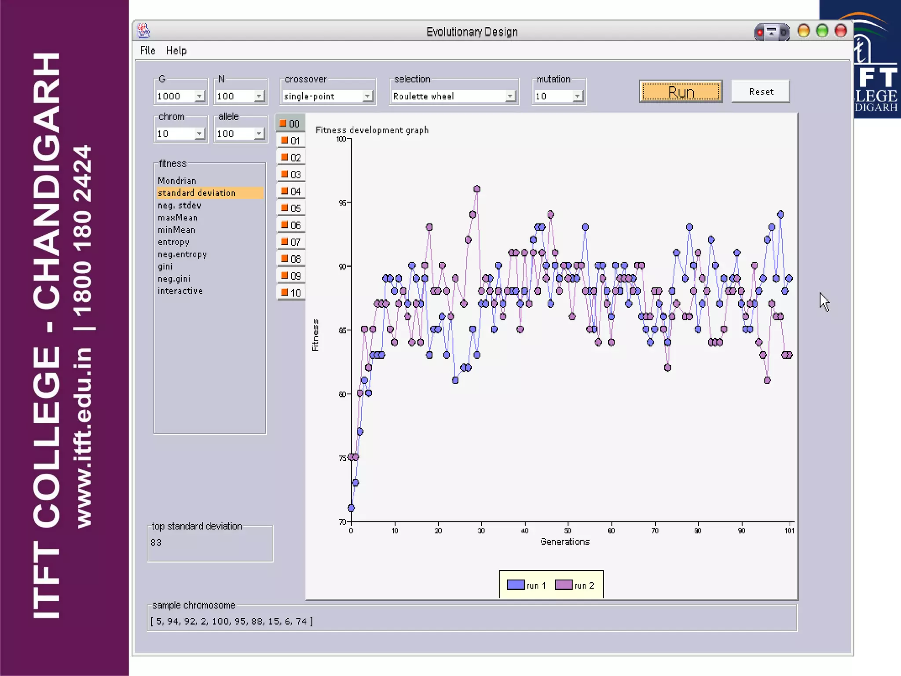Image resolution: width=901 pixels, height=676 pixels.
Task: Click the toolbar widget icon left of window buttons
Action: 771,32
